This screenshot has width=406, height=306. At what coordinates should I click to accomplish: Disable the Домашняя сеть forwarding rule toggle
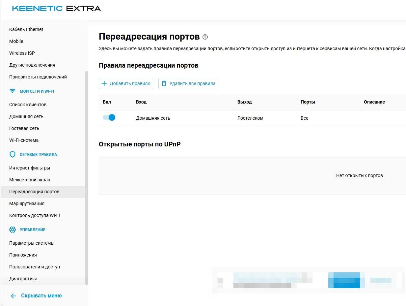click(x=109, y=118)
